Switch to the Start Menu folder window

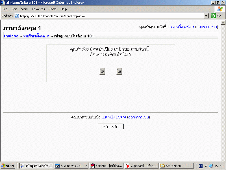point(176,166)
